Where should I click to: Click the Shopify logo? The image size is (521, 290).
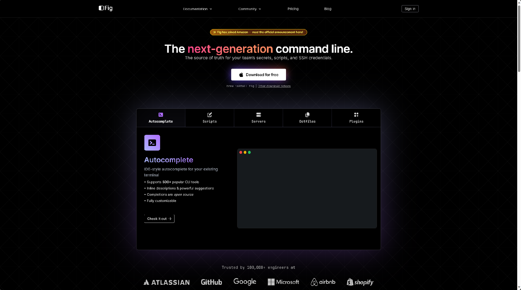(x=360, y=282)
